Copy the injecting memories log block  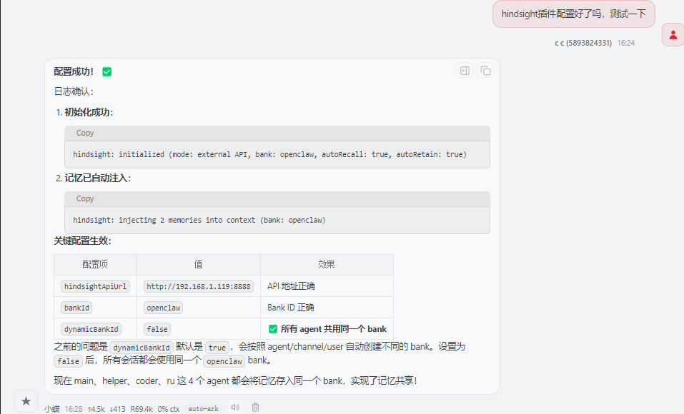pos(84,198)
